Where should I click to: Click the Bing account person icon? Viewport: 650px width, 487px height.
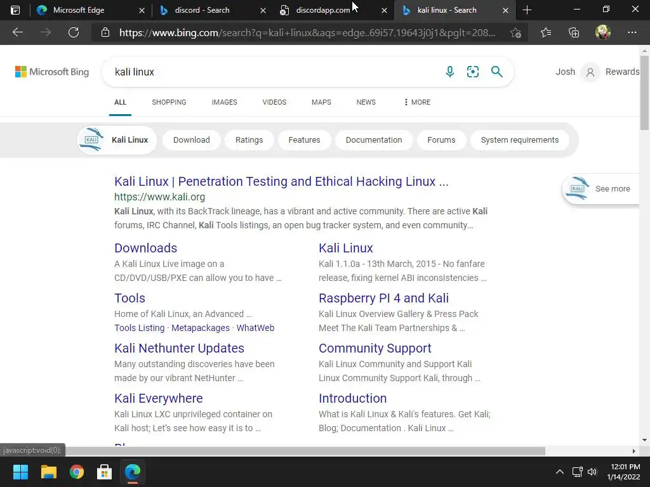[590, 72]
